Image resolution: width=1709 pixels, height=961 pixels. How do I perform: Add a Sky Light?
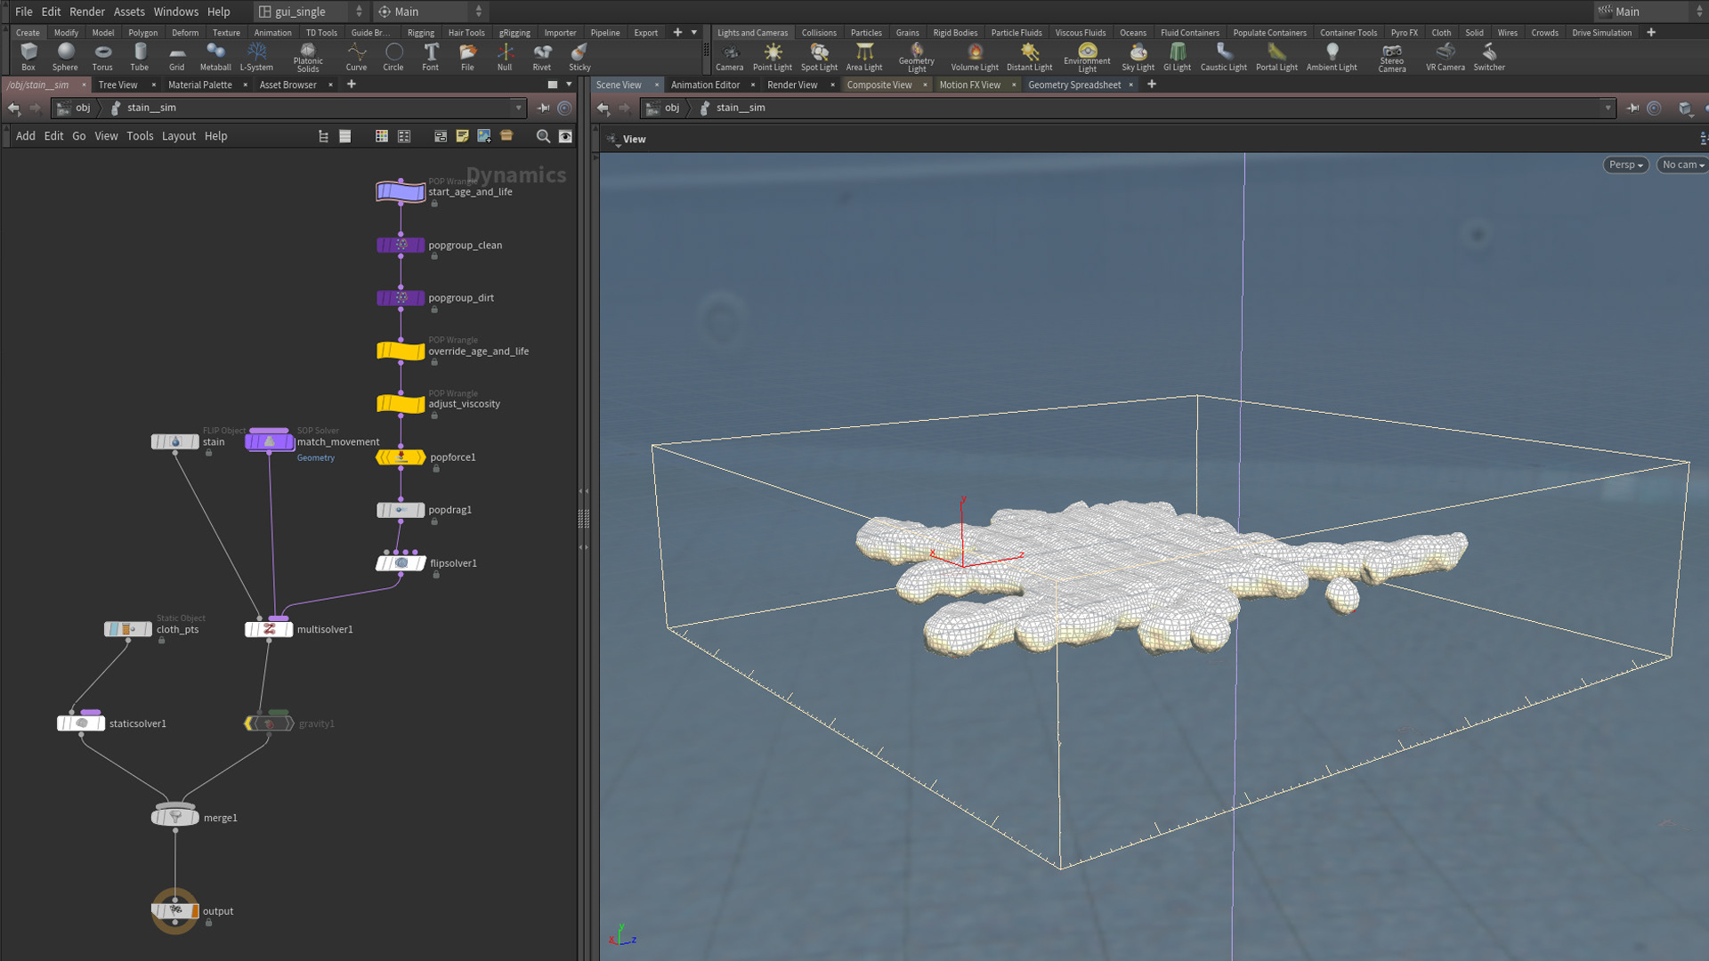tap(1138, 57)
